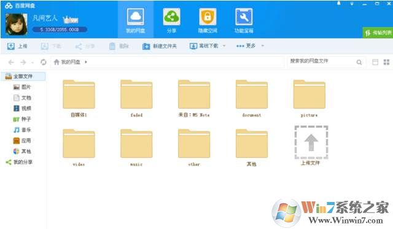Filter by 视频 in sidebar
Screen dimensions: 393x229
(x=22, y=108)
